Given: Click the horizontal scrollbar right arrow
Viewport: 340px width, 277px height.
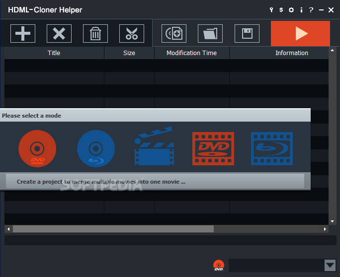Looking at the screenshot, I should 325,229.
